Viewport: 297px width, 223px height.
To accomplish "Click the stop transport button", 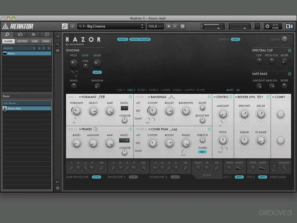I will click(x=169, y=26).
